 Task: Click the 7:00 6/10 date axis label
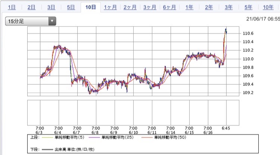133,130
